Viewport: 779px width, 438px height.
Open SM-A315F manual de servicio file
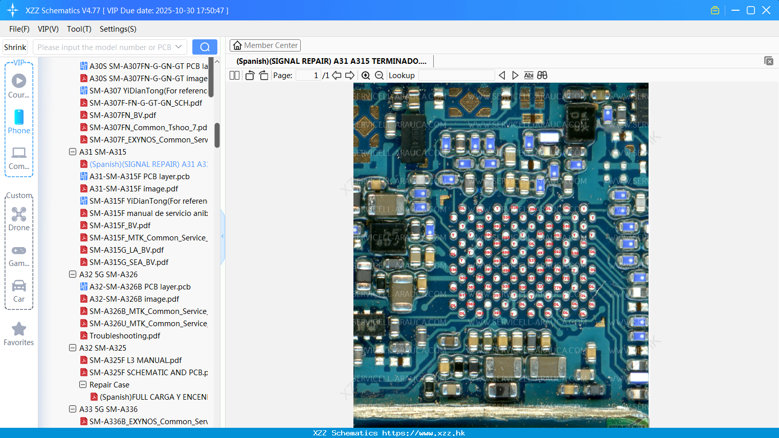tap(144, 213)
